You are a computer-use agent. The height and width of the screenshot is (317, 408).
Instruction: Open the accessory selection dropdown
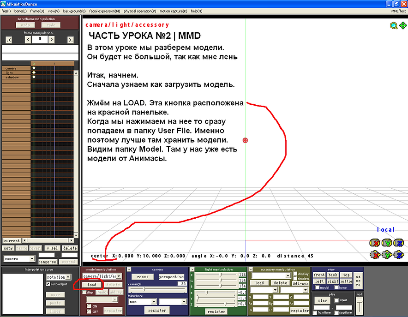(x=271, y=275)
